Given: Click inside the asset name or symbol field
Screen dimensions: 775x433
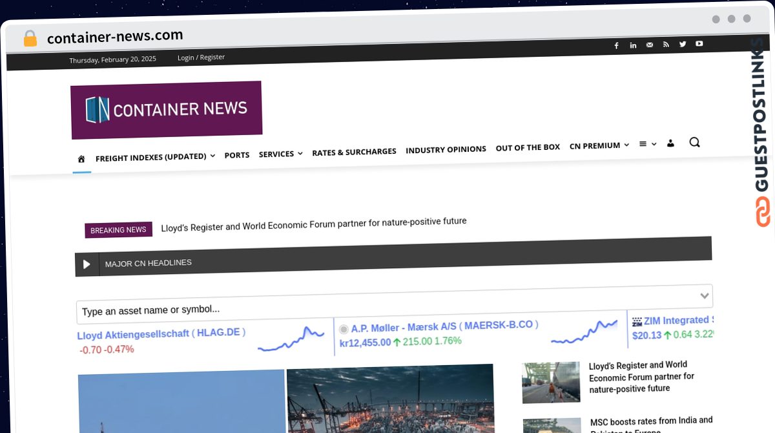Looking at the screenshot, I should point(394,304).
